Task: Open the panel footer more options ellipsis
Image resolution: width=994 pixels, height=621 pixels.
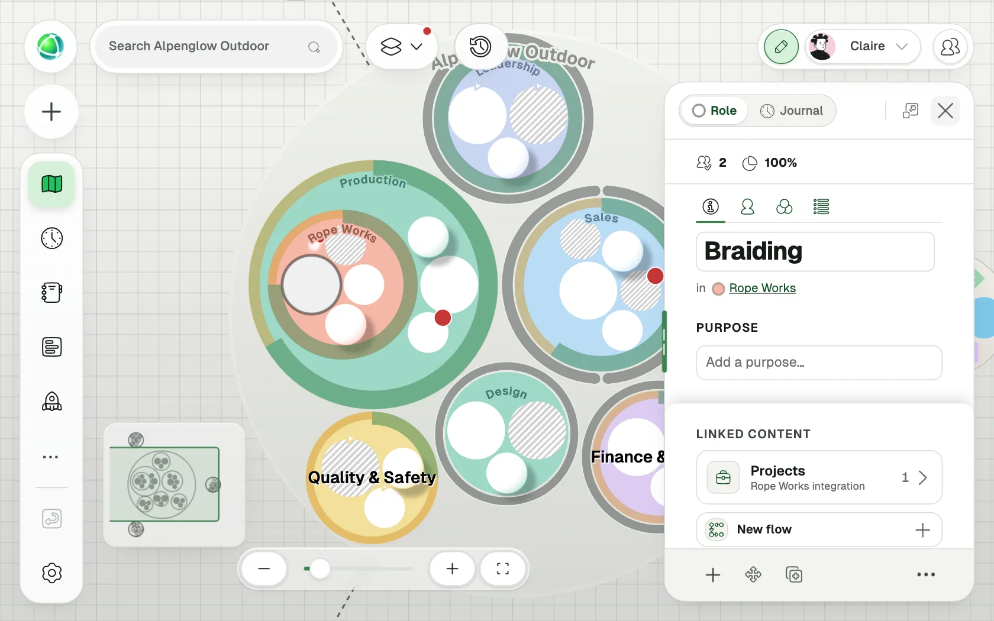Action: (926, 574)
